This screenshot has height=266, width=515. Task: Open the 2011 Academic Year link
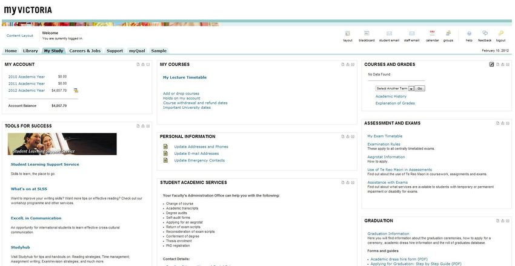pos(27,83)
